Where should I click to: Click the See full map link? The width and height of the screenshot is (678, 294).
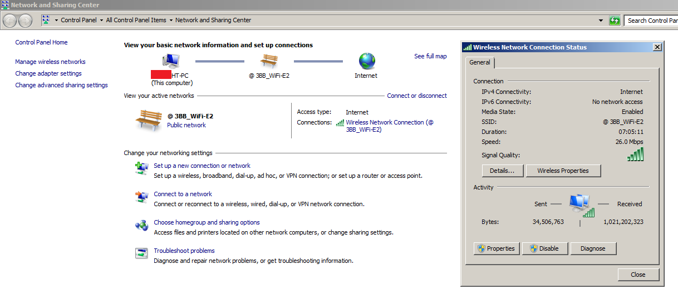tap(430, 56)
